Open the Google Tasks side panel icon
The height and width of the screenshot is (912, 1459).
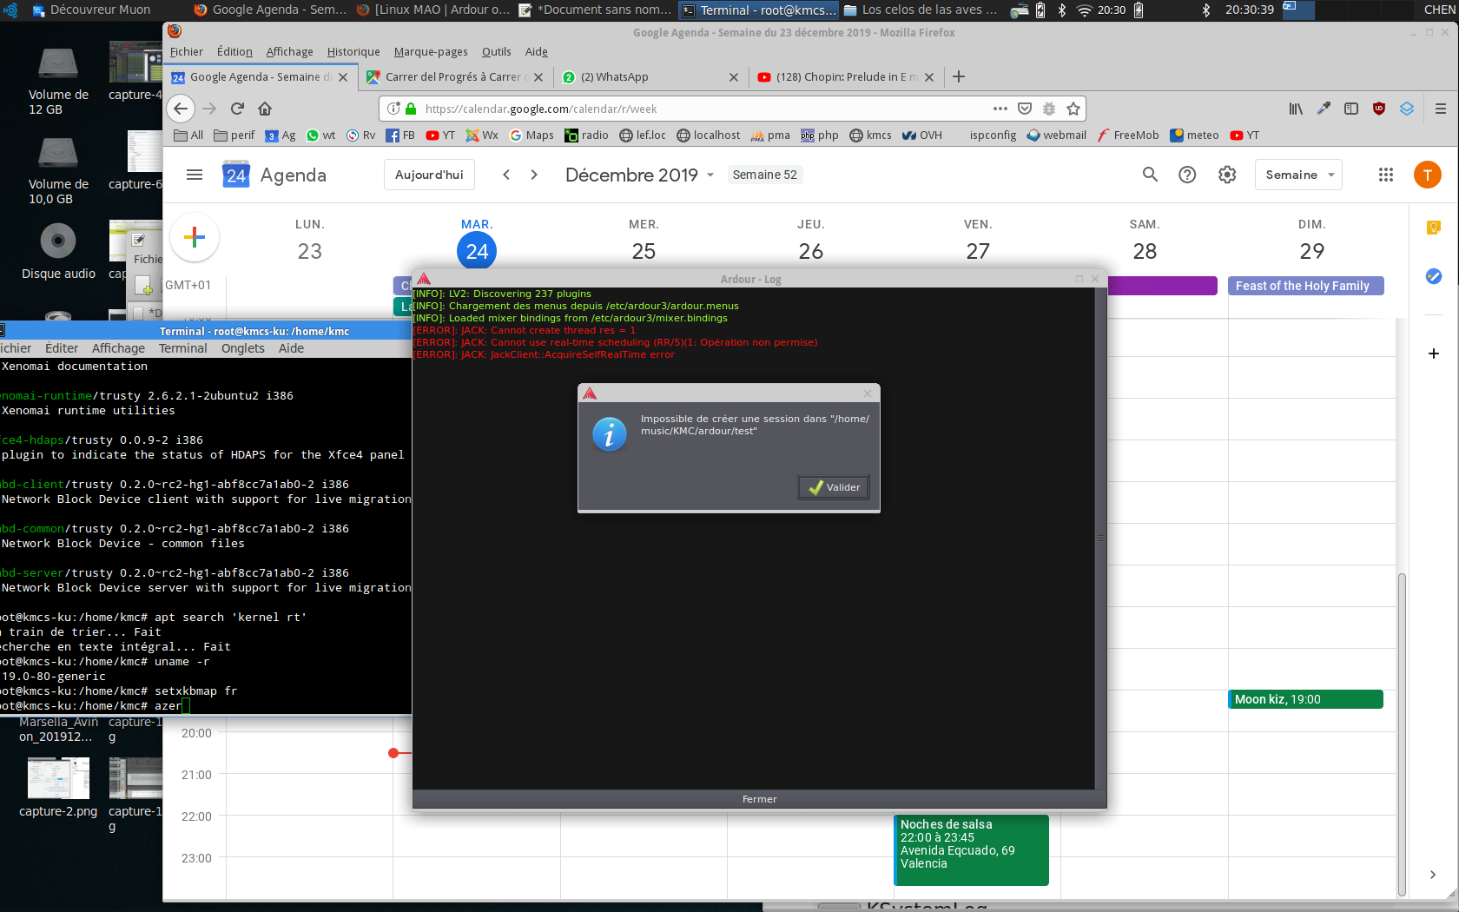1434,276
